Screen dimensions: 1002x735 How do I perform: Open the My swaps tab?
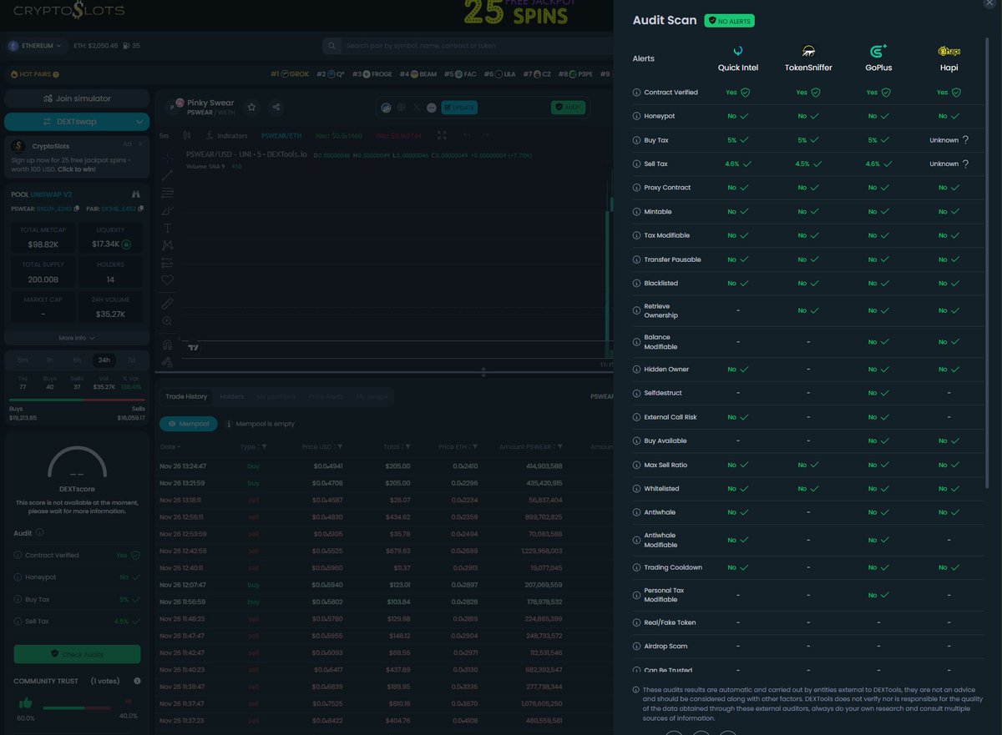[x=372, y=396]
